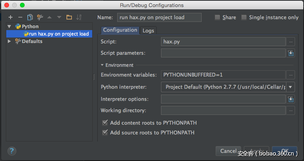Viewport: 304px width, 161px height.
Task: Click the Add New Configuration plus icon
Action: coord(11,17)
